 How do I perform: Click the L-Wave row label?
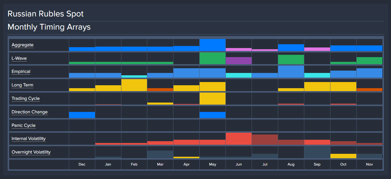point(19,58)
